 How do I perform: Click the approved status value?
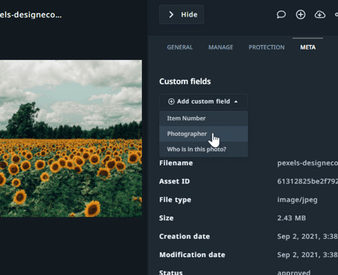294,273
